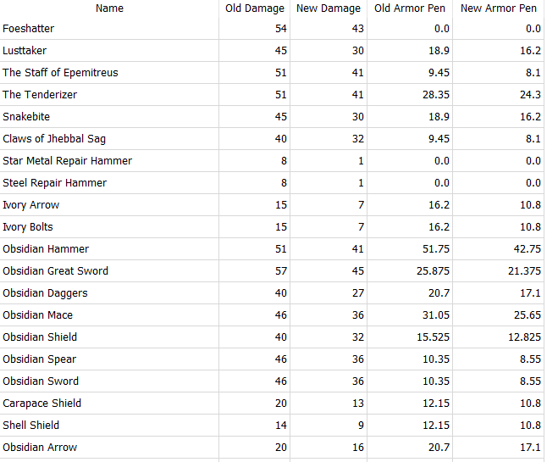This screenshot has width=547, height=462.
Task: Select the Snakebite row
Action: click(x=25, y=117)
